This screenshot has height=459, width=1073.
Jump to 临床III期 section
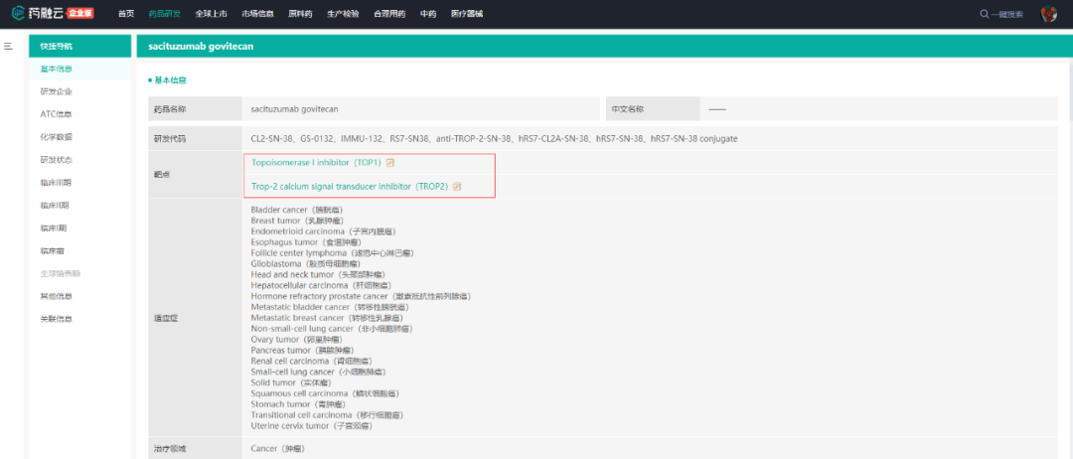(56, 183)
